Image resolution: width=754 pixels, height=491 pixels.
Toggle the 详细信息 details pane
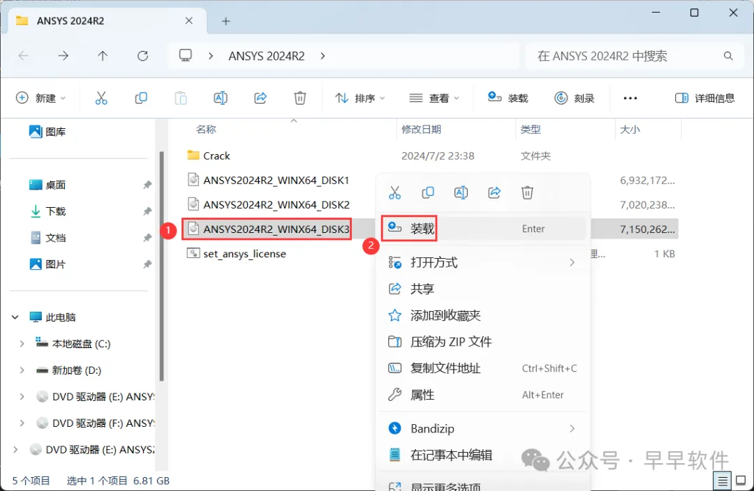[704, 98]
